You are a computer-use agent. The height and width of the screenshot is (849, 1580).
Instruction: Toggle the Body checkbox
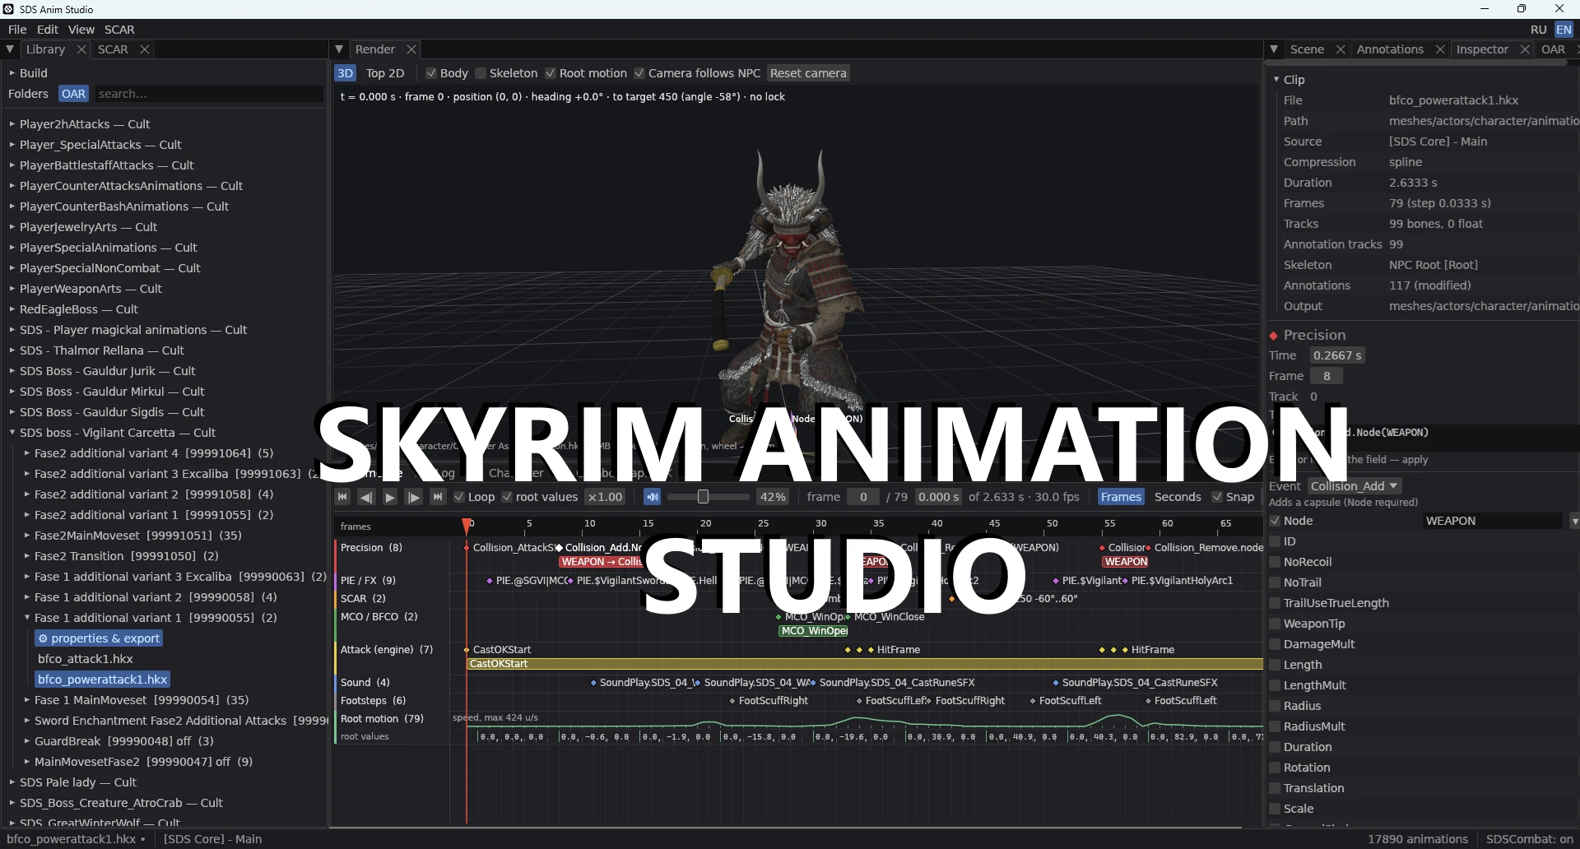430,73
